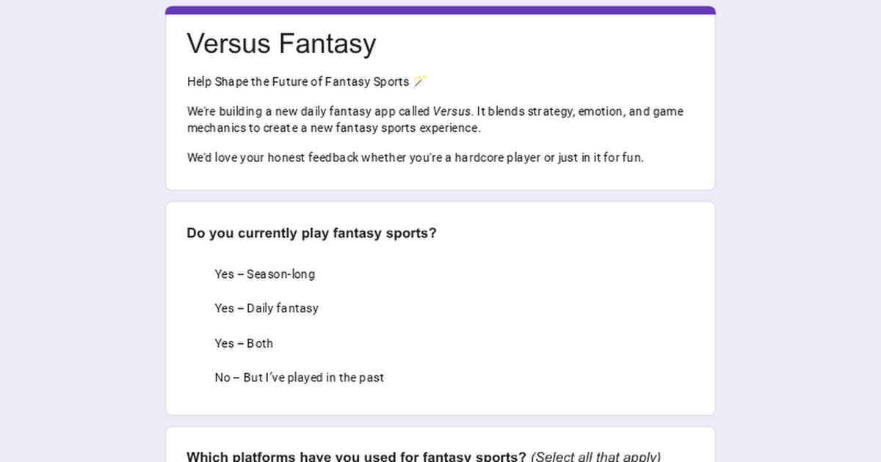Click the words "hardcore player" in description
This screenshot has height=462, width=881.
pyautogui.click(x=497, y=158)
